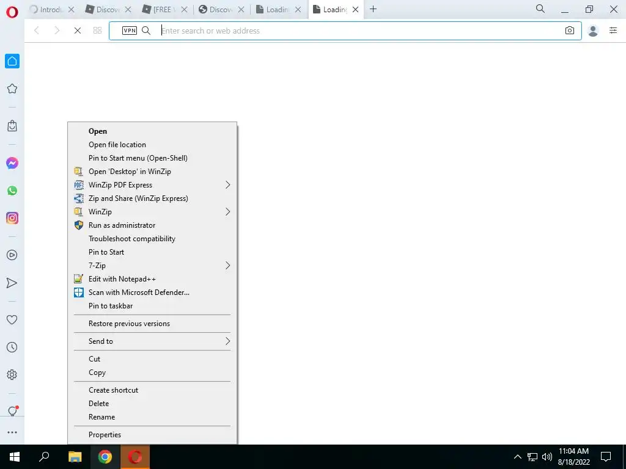Viewport: 626px width, 469px height.
Task: Open Bookmarks star in sidebar
Action: (x=12, y=89)
